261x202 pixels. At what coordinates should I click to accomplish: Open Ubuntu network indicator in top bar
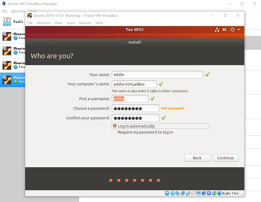(217, 30)
